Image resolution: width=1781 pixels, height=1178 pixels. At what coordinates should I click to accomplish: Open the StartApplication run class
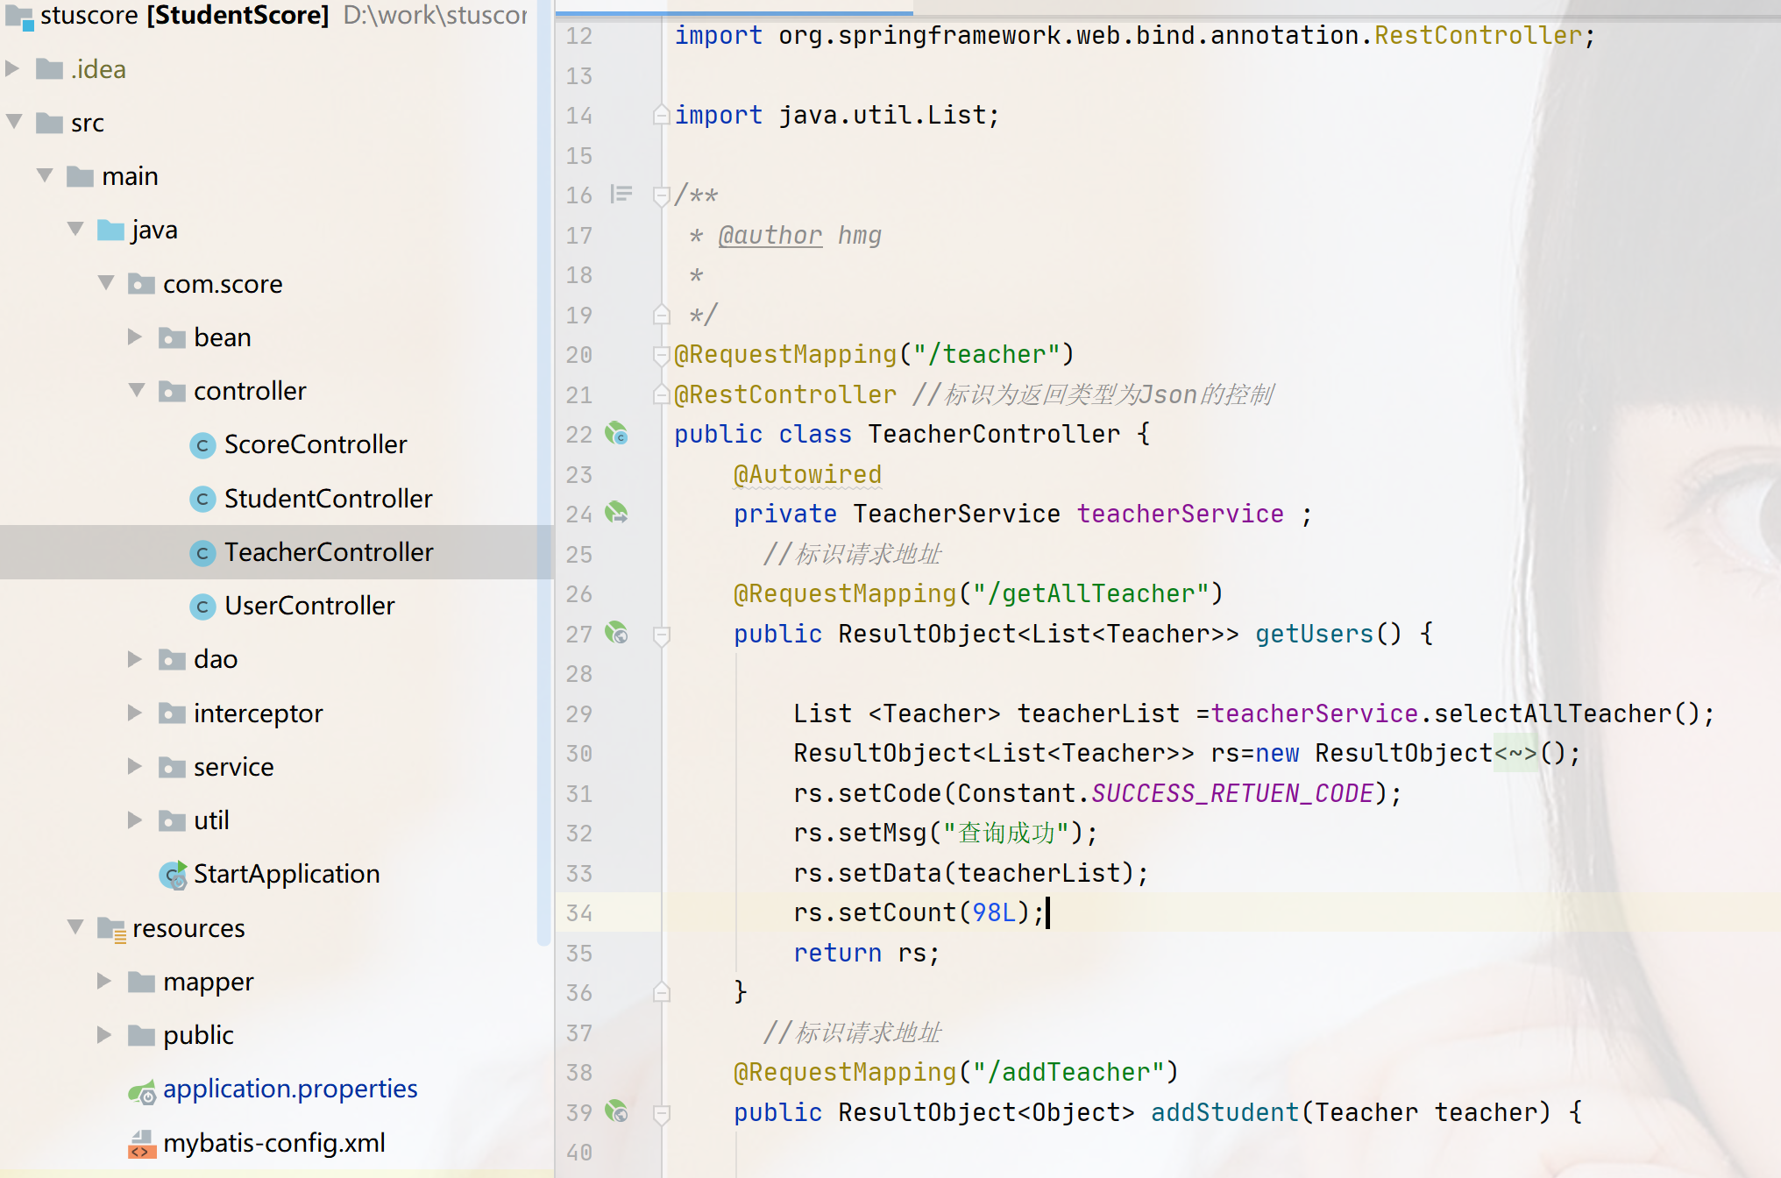pos(286,874)
